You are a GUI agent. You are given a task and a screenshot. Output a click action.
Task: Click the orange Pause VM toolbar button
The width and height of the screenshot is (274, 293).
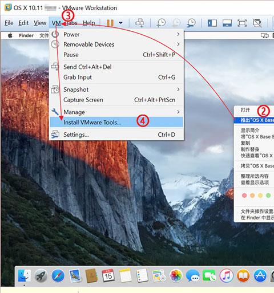pyautogui.click(x=110, y=23)
